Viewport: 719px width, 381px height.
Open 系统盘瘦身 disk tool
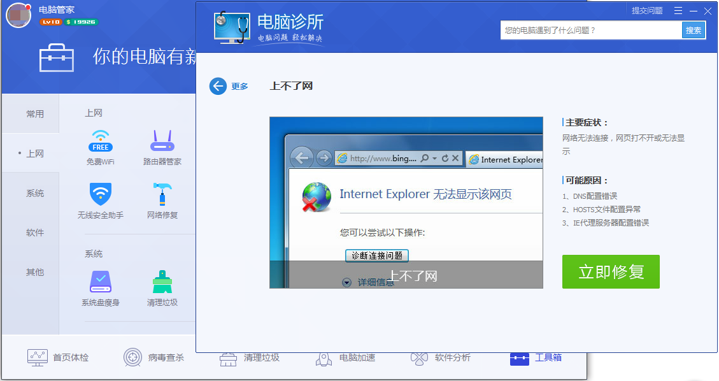[x=101, y=282]
